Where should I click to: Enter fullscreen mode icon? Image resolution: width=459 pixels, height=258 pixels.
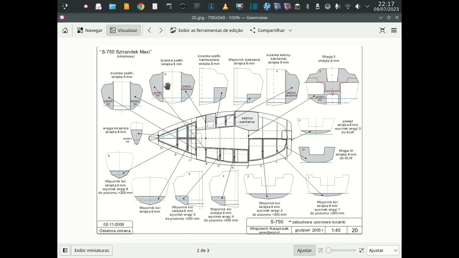pos(382,30)
